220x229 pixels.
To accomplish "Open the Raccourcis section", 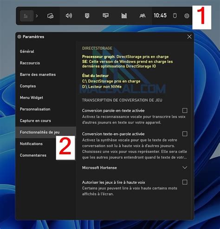I will click(45, 63).
